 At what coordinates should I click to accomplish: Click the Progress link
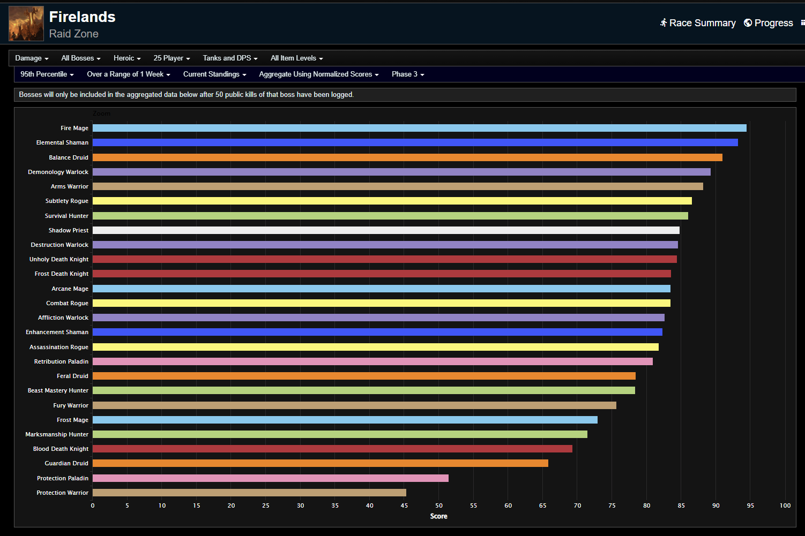tap(773, 22)
